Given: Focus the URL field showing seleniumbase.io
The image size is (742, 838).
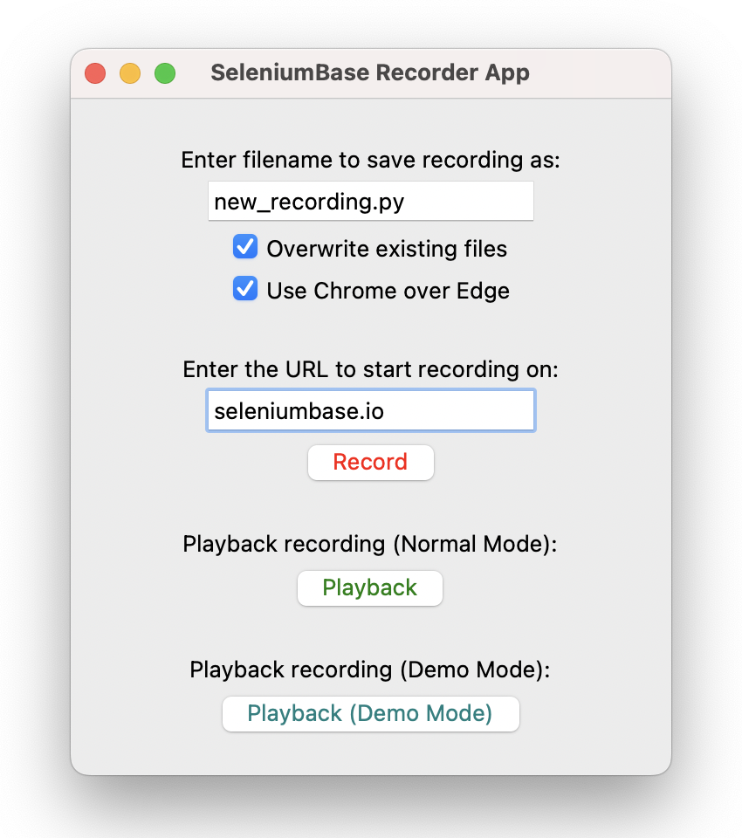Looking at the screenshot, I should pos(371,410).
